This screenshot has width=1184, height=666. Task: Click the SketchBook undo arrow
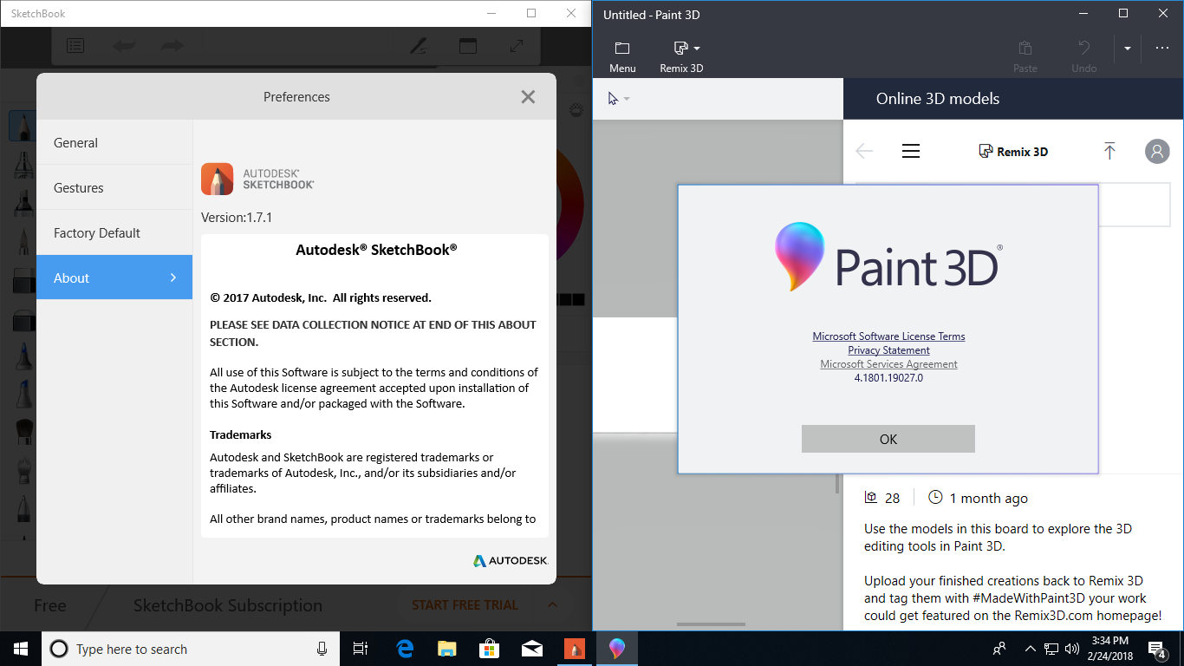(124, 46)
